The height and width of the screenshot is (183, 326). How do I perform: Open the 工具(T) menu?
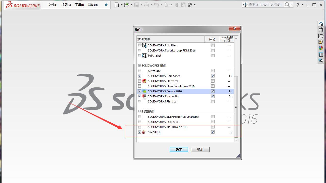(79, 5)
